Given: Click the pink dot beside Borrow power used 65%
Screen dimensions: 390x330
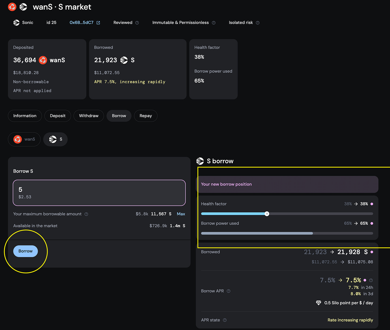Looking at the screenshot, I should click(x=372, y=223).
